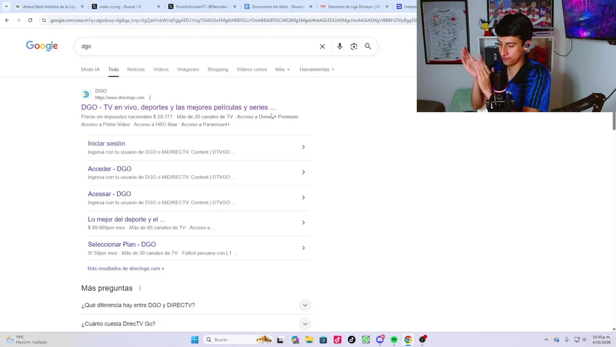Image resolution: width=616 pixels, height=347 pixels.
Task: Open Task View from the taskbar
Action: click(280, 340)
